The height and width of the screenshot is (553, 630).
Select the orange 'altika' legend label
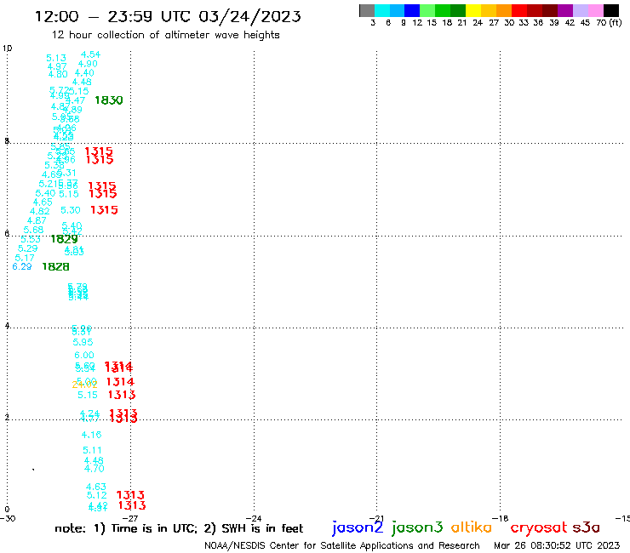[472, 527]
